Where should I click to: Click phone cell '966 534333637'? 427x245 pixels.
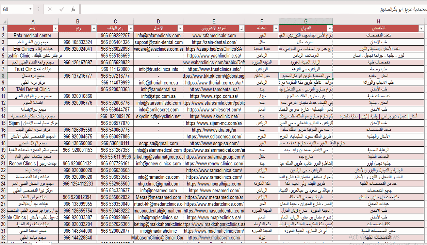pos(115,191)
